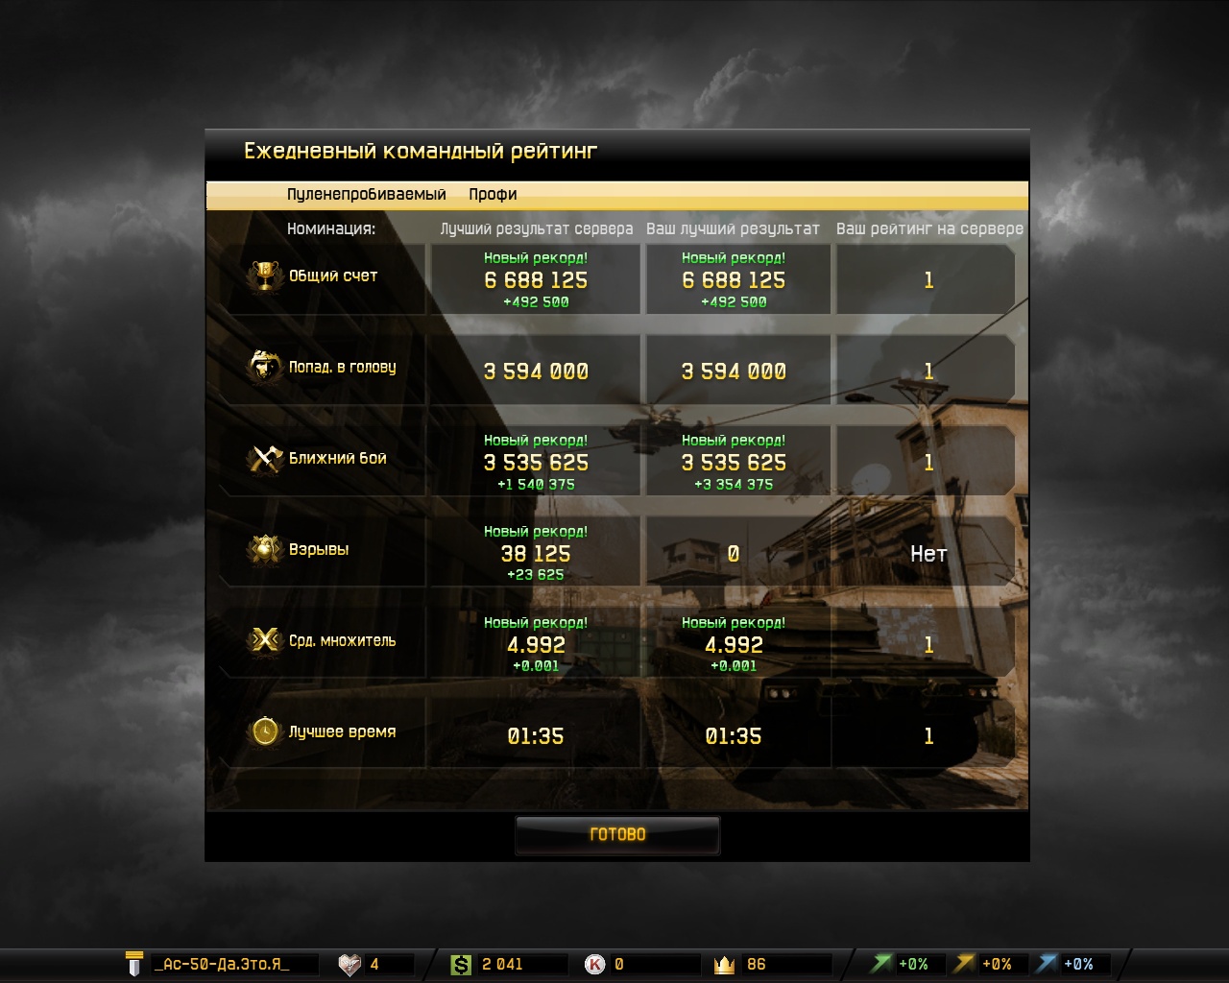The image size is (1229, 983).
Task: Click the rating 1 in Лучшее время row
Action: coord(928,736)
